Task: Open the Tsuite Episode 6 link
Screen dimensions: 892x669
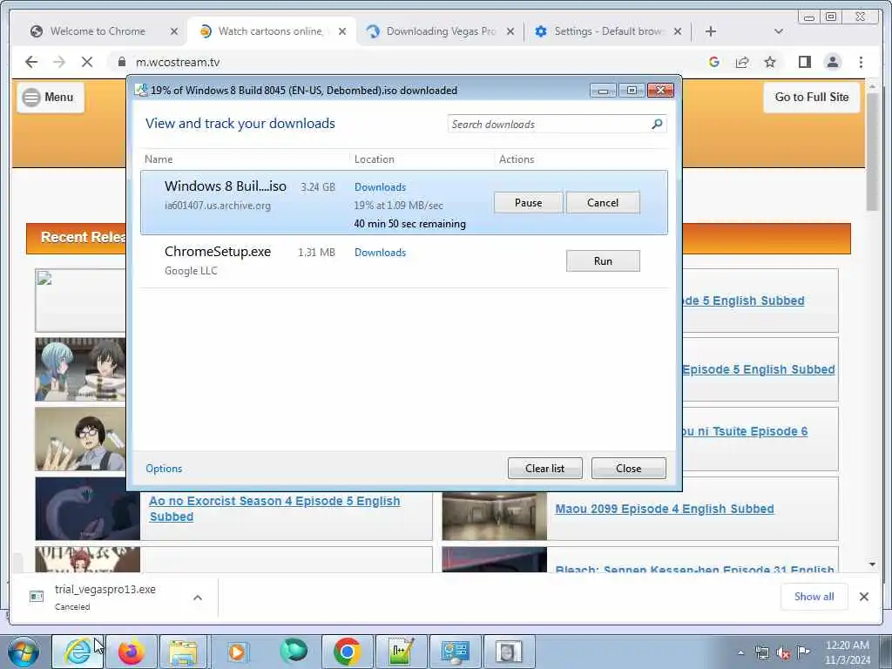Action: [745, 431]
